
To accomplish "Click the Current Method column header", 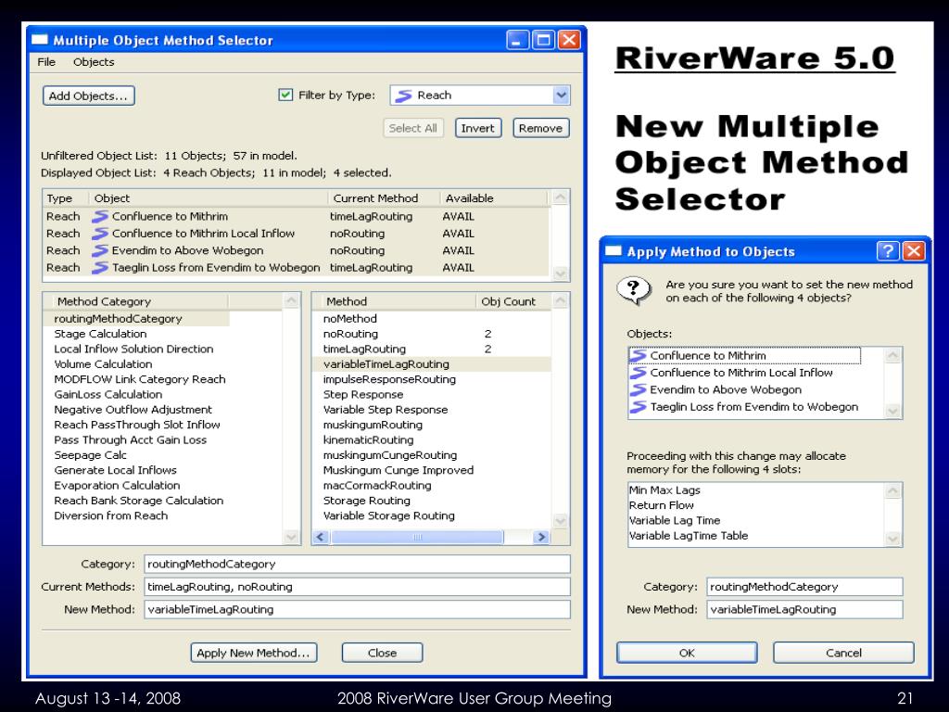I will (383, 198).
